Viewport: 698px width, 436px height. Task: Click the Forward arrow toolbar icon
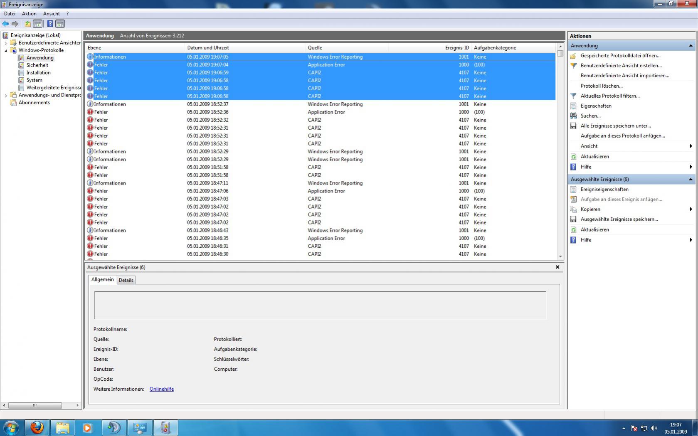(15, 24)
